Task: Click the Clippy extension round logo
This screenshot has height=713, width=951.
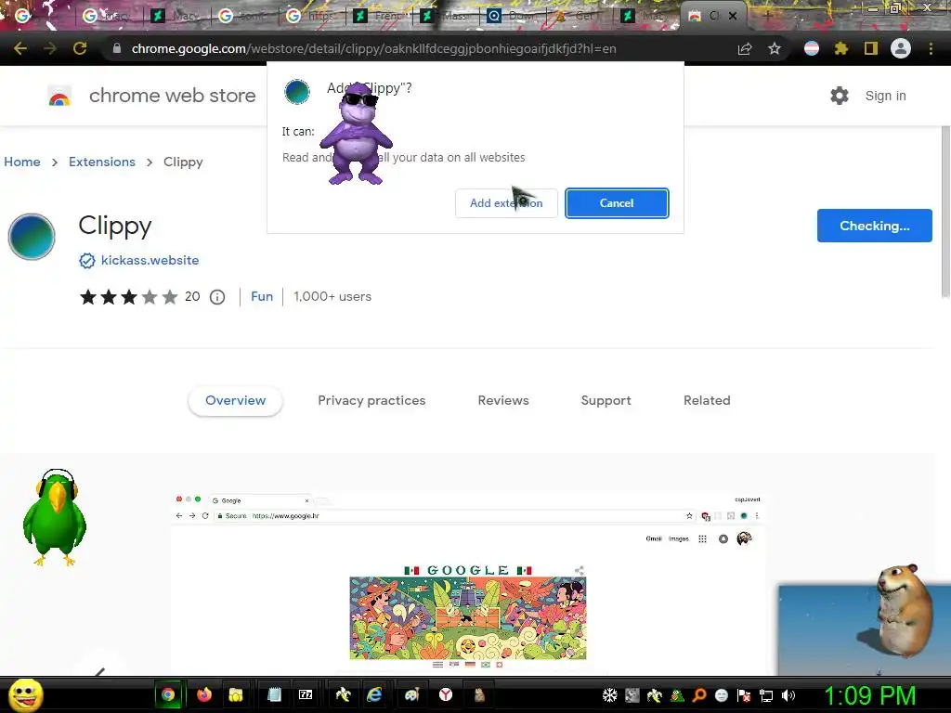Action: tap(32, 237)
